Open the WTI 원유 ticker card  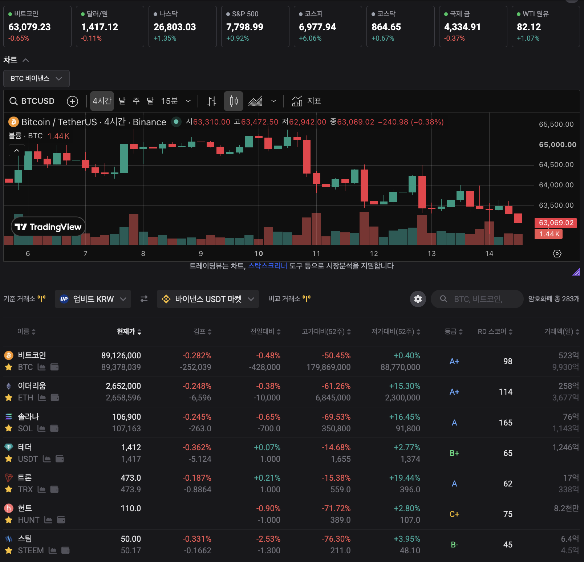[546, 27]
